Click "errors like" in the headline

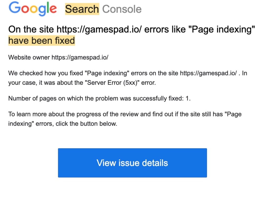pos(165,30)
